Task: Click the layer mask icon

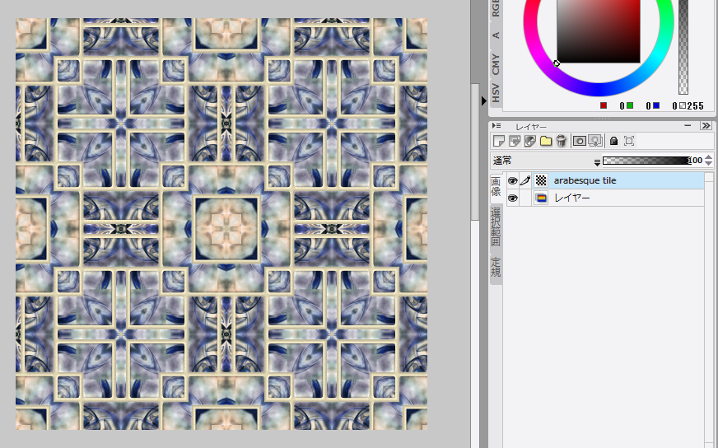Action: (579, 141)
